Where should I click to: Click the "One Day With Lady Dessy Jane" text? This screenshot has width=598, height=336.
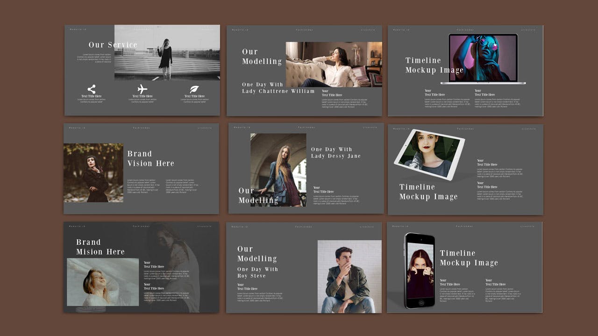coord(335,153)
